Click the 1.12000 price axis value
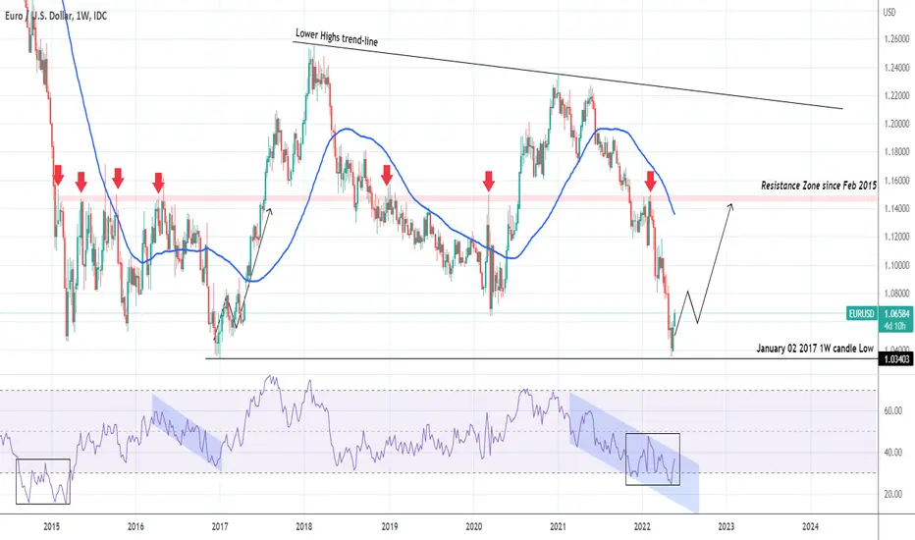 click(x=896, y=237)
